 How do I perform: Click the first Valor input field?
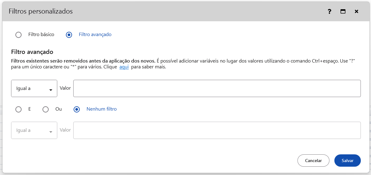click(x=217, y=88)
